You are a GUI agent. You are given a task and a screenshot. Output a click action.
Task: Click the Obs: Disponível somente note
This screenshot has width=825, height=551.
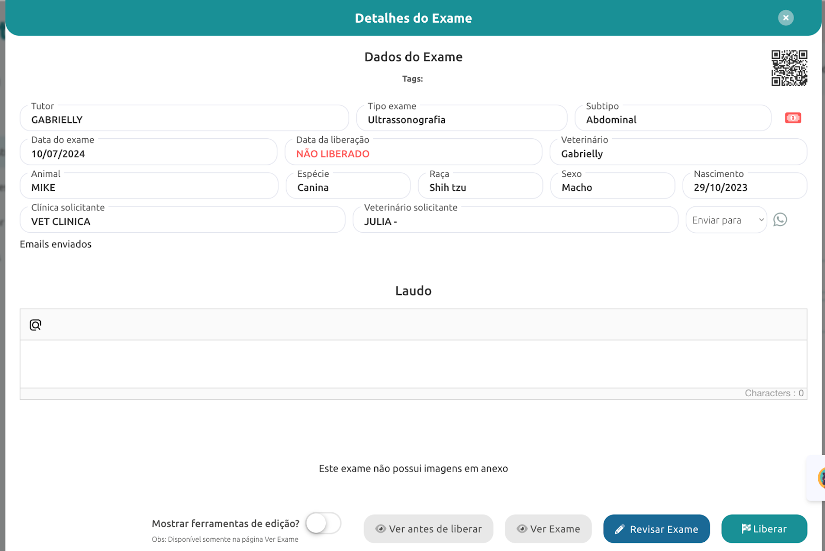(225, 539)
